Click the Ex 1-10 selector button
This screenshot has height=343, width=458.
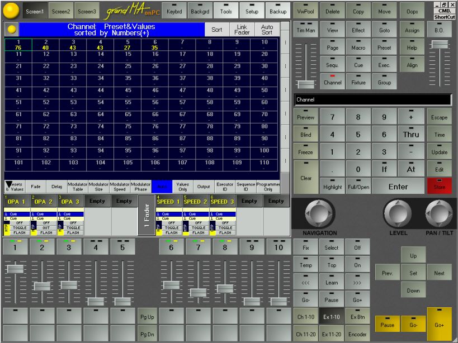click(331, 316)
